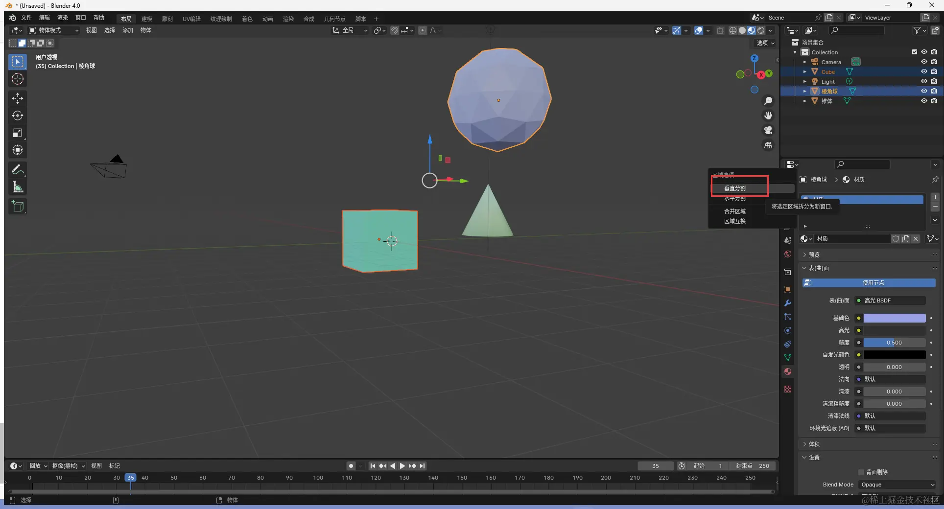This screenshot has width=944, height=509.
Task: Open the Object Data properties tab
Action: (788, 358)
